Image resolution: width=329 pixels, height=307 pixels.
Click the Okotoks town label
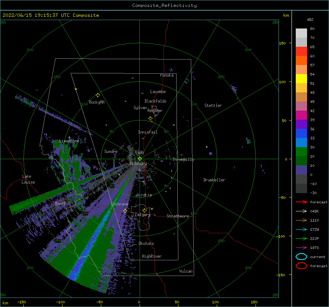146,243
